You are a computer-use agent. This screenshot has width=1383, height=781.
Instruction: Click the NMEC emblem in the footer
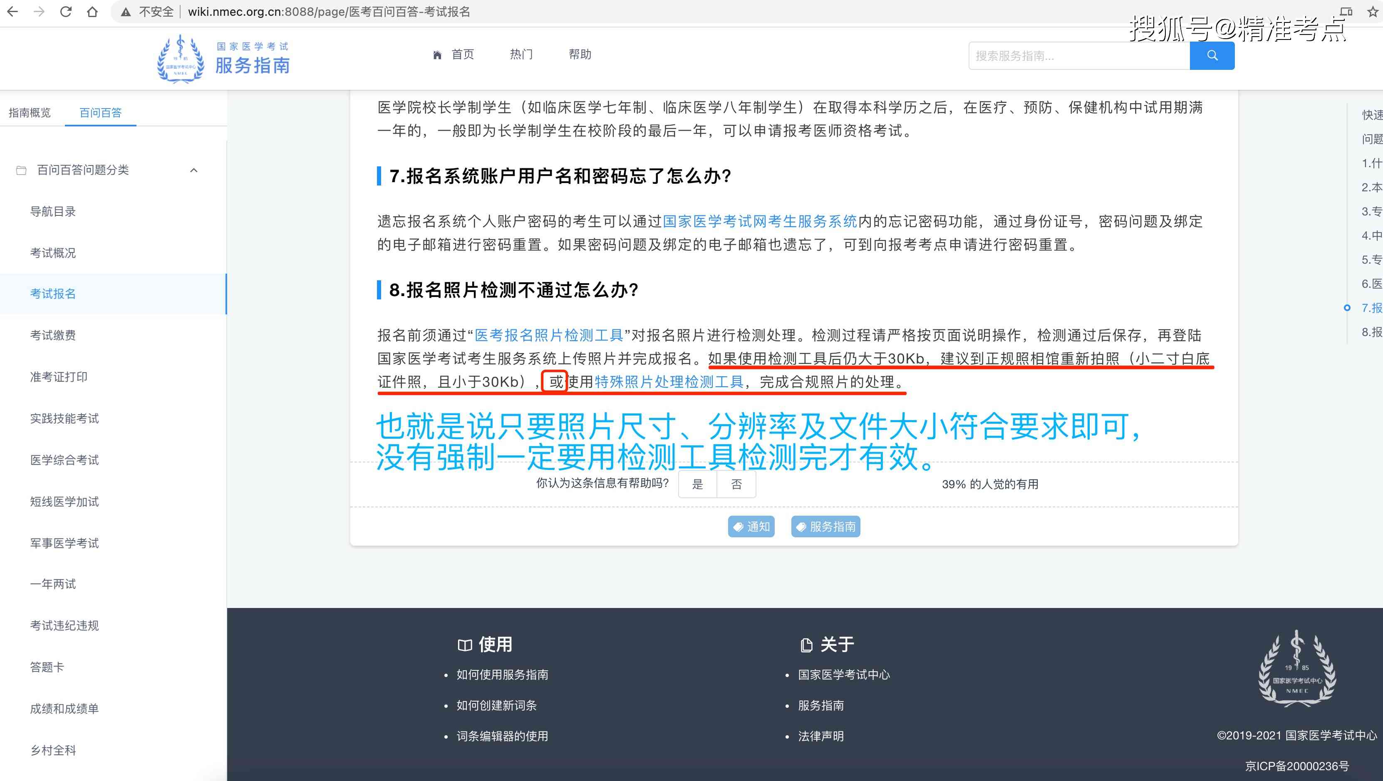[1298, 668]
